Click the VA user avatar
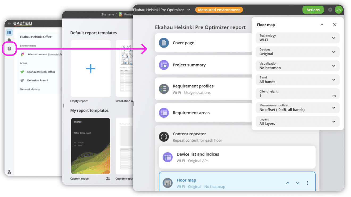 click(339, 10)
